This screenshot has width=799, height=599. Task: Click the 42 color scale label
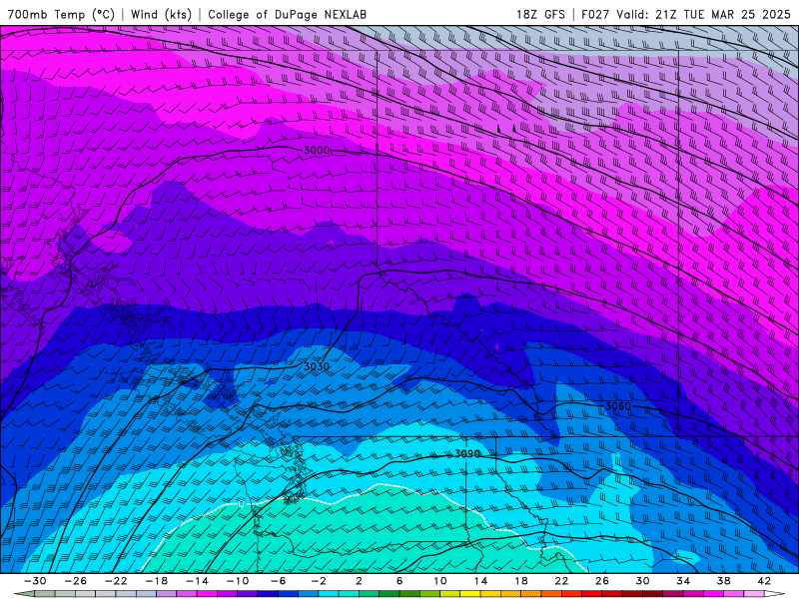point(764,581)
